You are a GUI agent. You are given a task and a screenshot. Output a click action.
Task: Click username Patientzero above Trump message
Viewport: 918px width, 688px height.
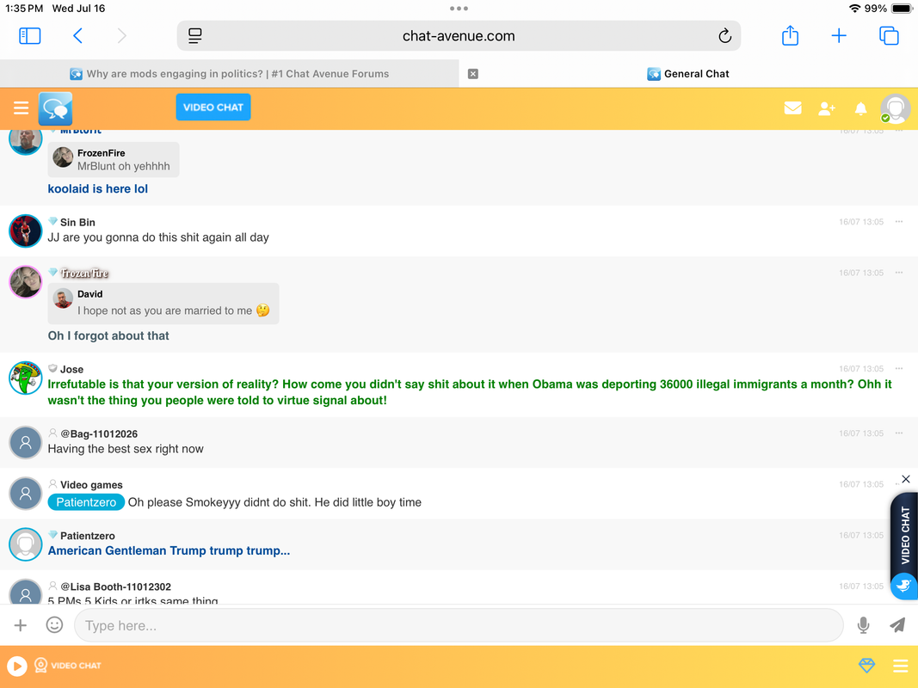click(87, 536)
